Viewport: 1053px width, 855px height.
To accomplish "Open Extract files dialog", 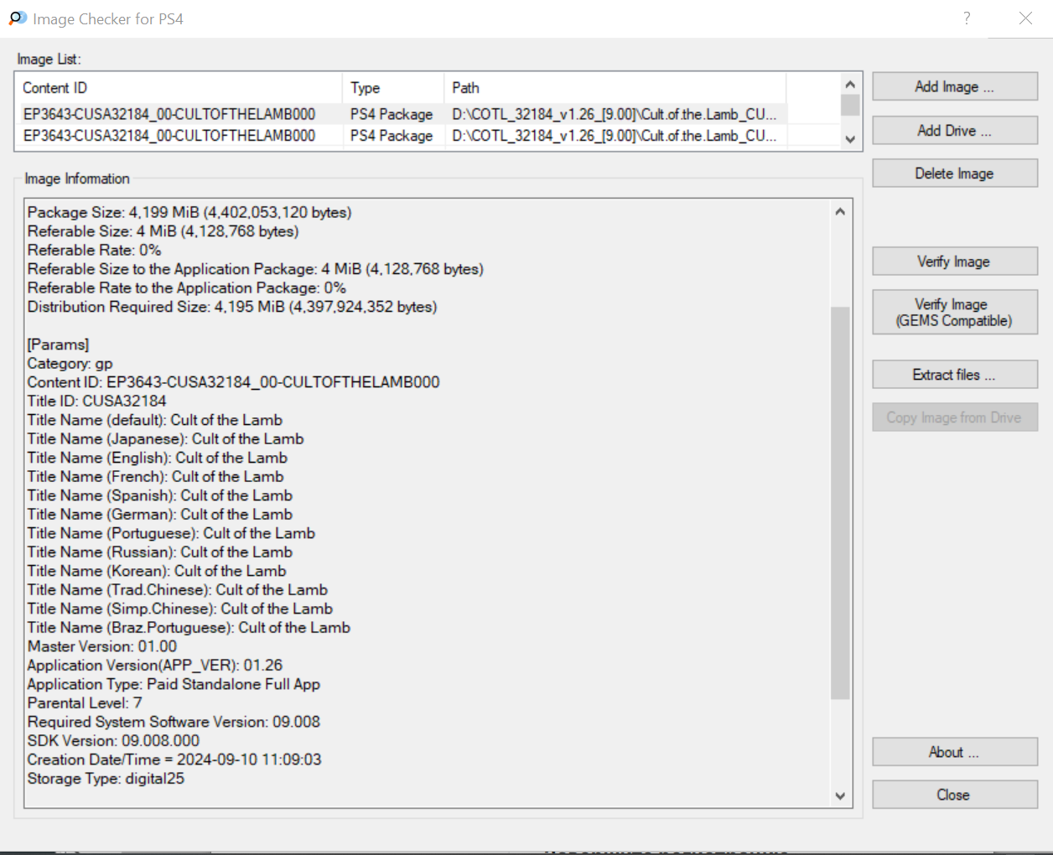I will (954, 375).
